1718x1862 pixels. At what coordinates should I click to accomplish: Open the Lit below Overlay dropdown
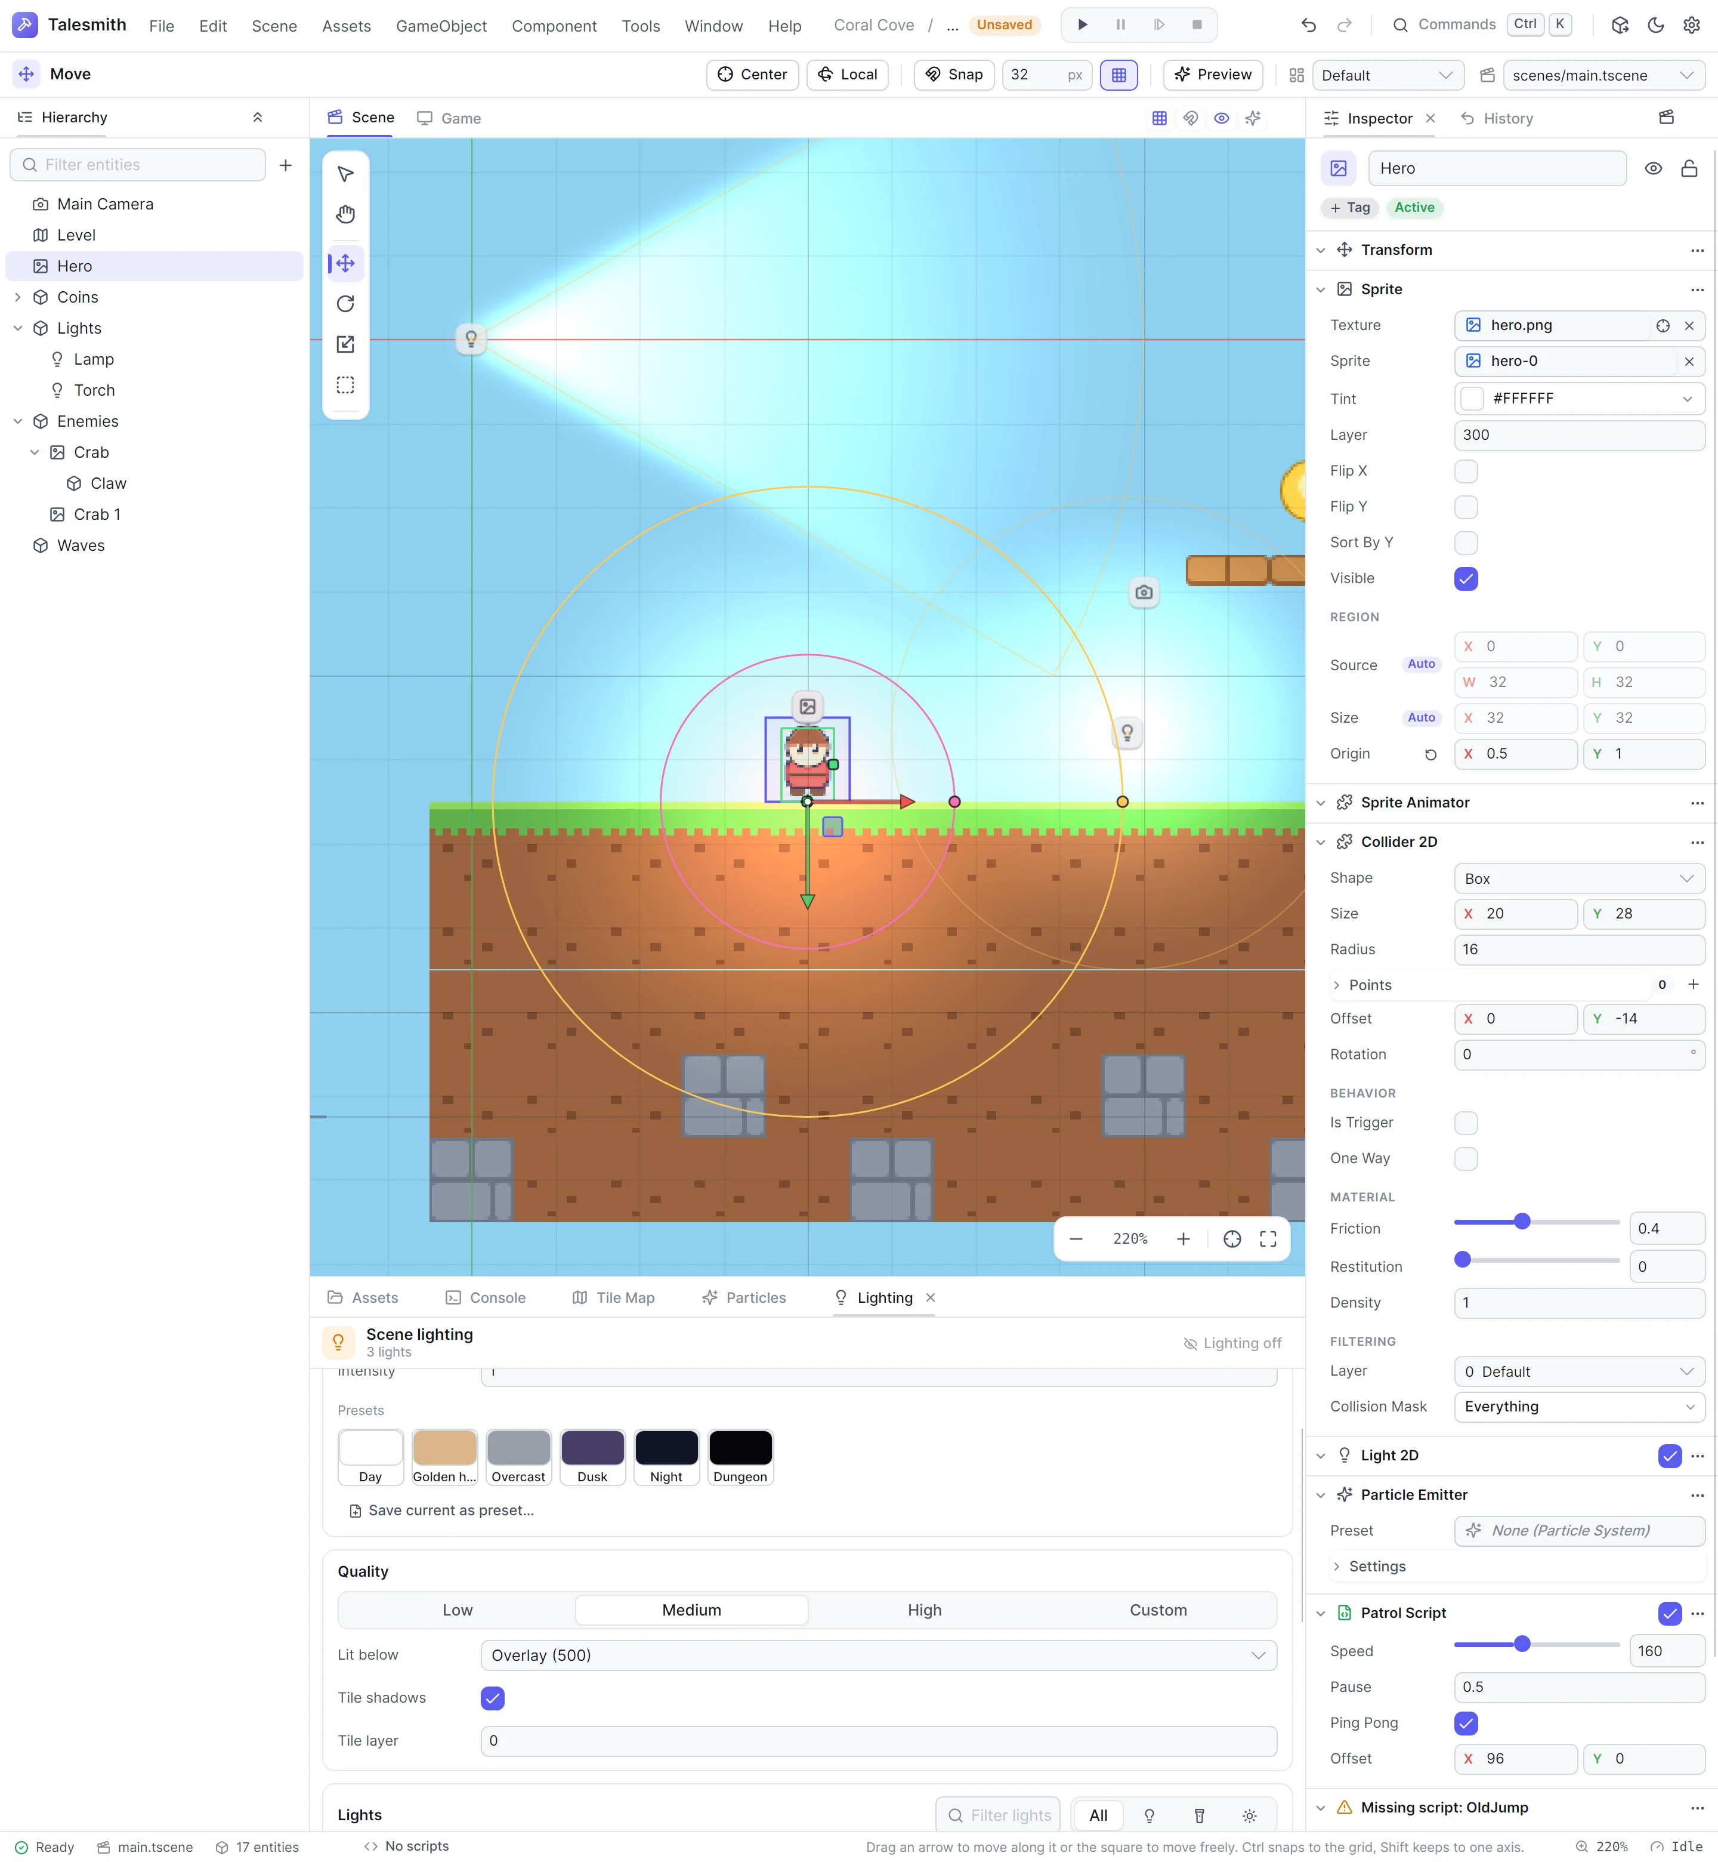(x=879, y=1656)
